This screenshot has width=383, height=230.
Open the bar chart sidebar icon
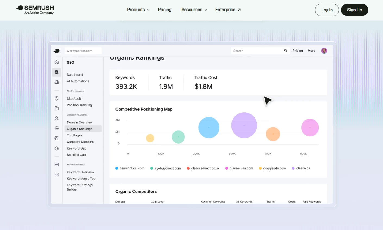[56, 82]
